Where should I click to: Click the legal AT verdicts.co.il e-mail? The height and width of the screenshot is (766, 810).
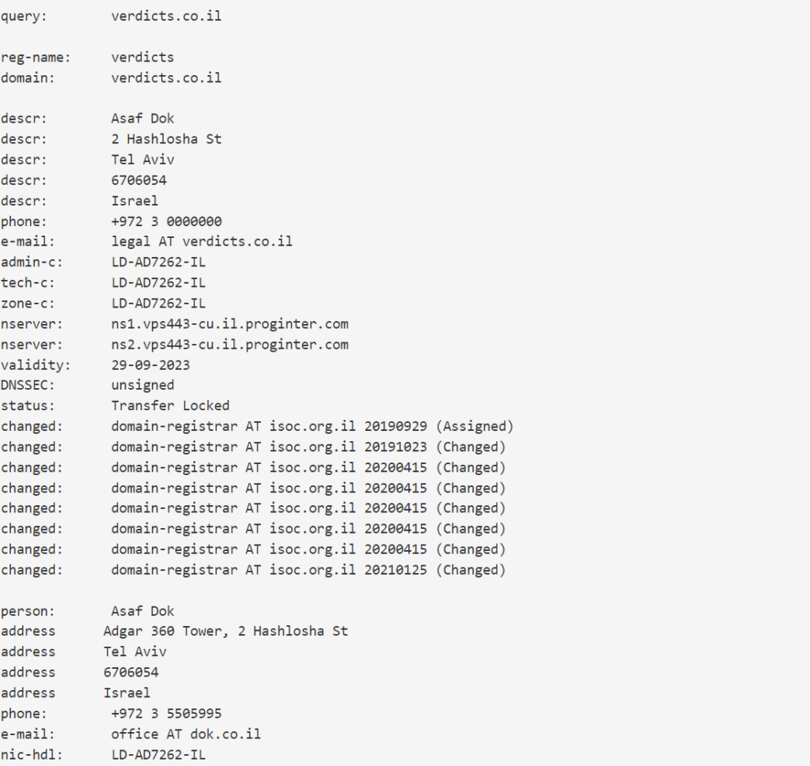point(202,242)
